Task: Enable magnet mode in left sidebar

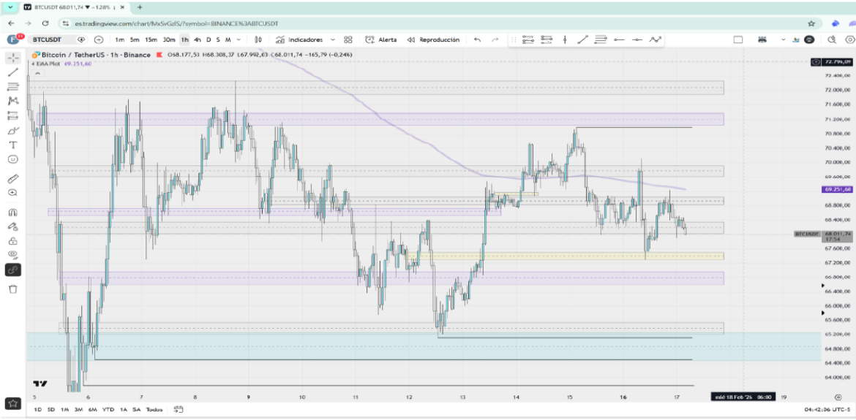Action: (x=12, y=212)
